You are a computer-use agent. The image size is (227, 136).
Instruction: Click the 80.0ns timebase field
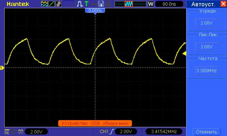point(169,4)
